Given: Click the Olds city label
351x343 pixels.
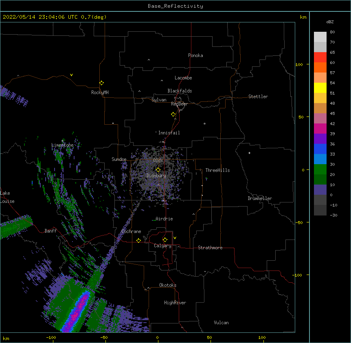Looking at the screenshot, I should [x=158, y=161].
